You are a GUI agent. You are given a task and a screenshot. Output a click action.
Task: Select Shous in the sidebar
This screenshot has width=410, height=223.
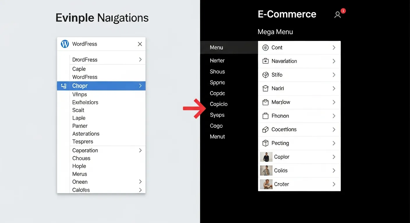coord(217,72)
